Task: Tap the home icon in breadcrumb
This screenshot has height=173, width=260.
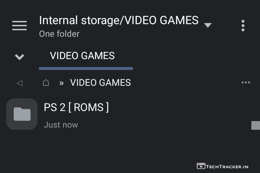Action: 46,83
